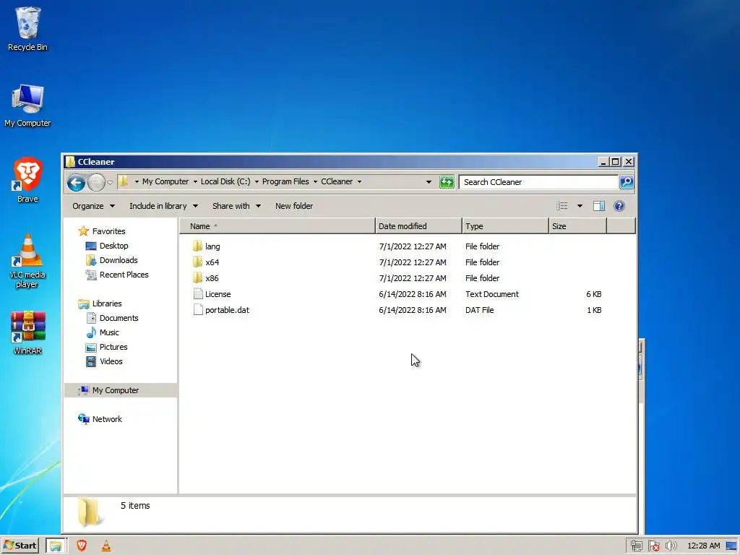Expand arrow after Local Disk (C:) breadcrumb
This screenshot has width=740, height=555.
[x=257, y=181]
